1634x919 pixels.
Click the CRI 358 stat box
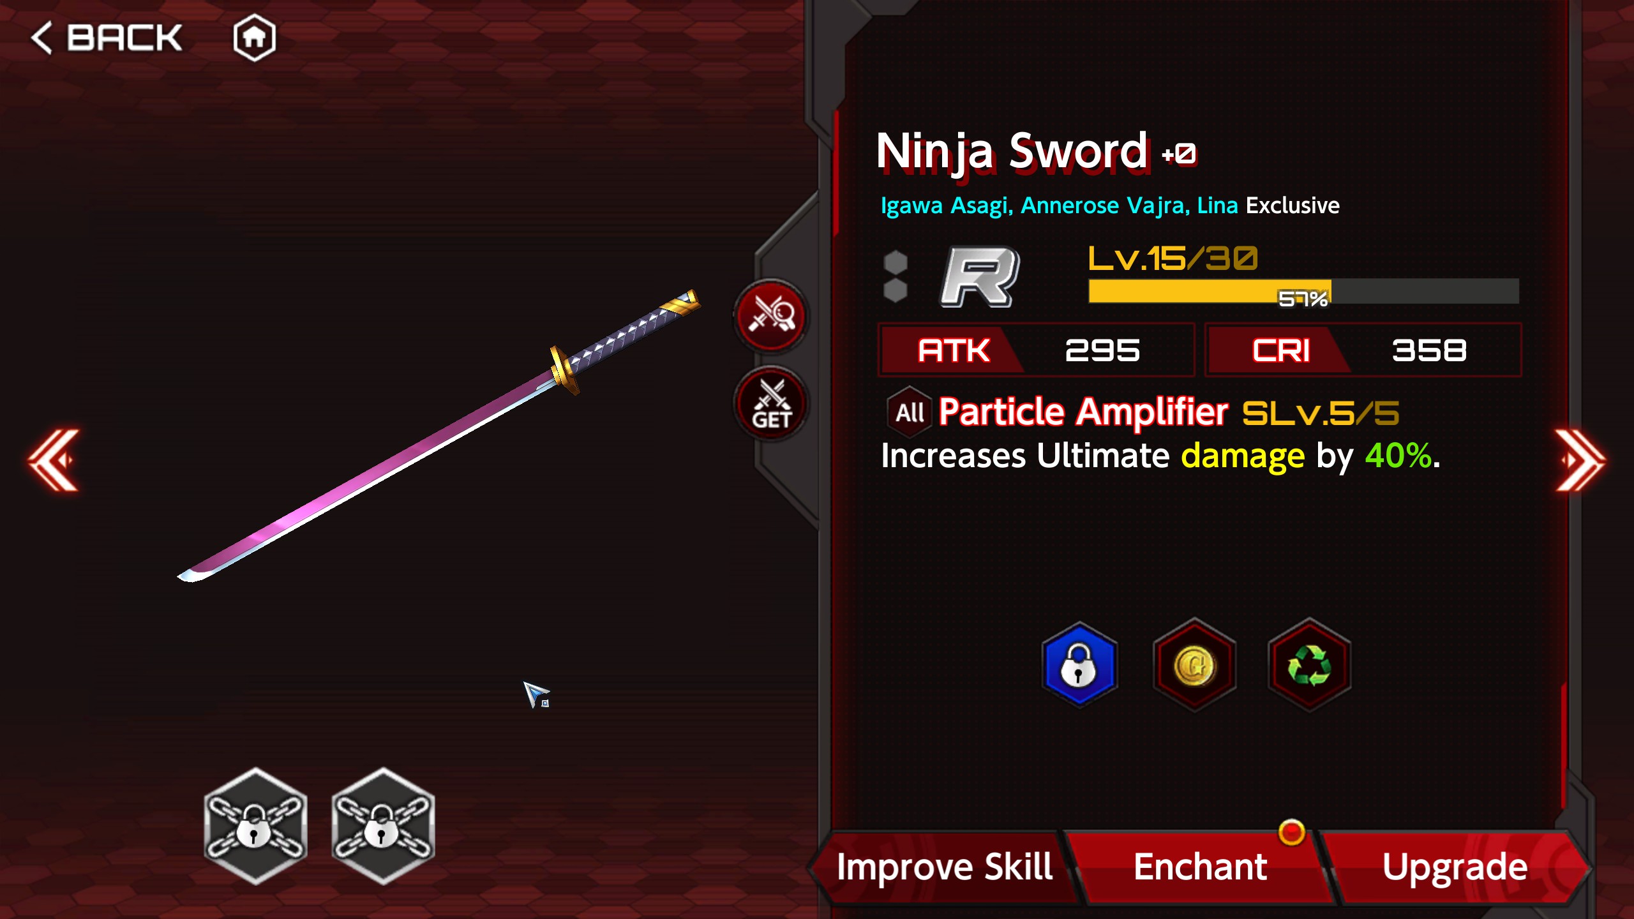(x=1363, y=350)
